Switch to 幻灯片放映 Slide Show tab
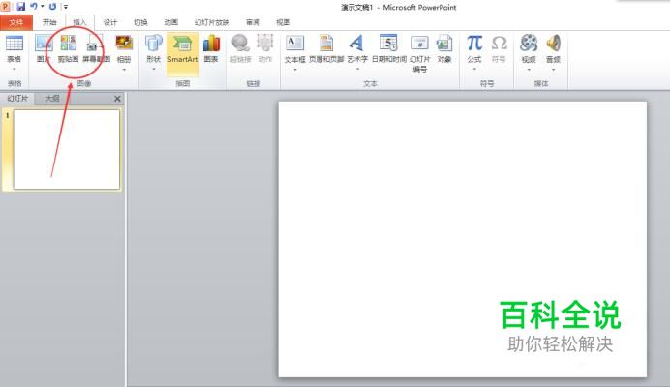The width and height of the screenshot is (670, 387). point(212,22)
